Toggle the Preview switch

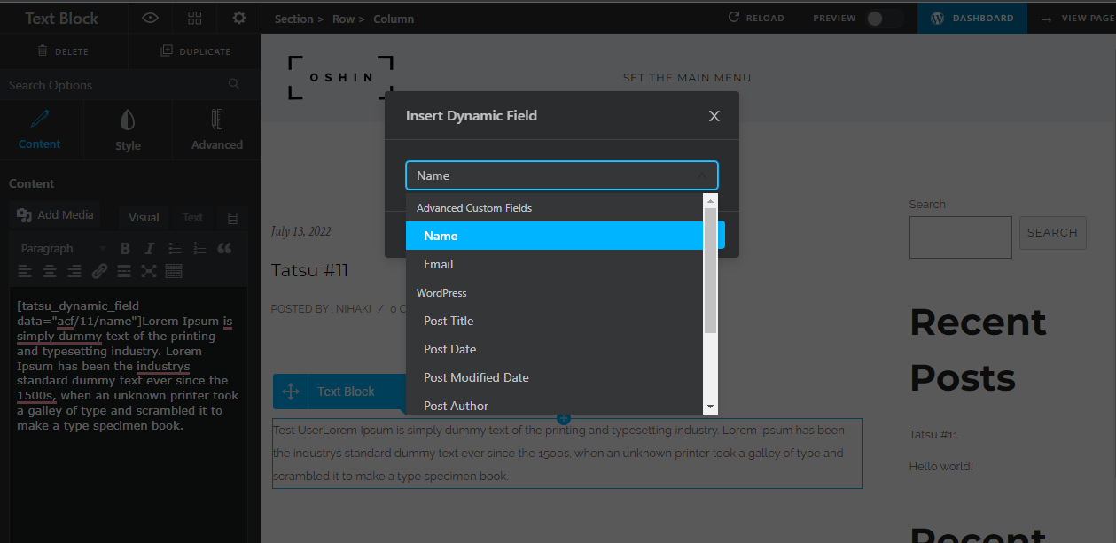click(x=883, y=19)
